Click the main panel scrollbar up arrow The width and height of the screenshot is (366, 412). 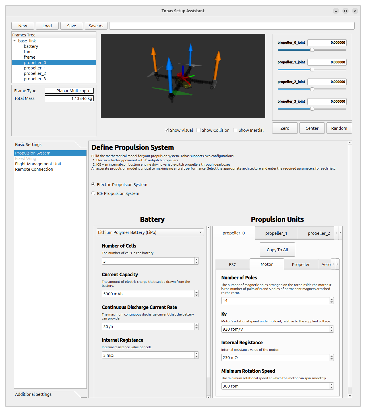pos(350,143)
